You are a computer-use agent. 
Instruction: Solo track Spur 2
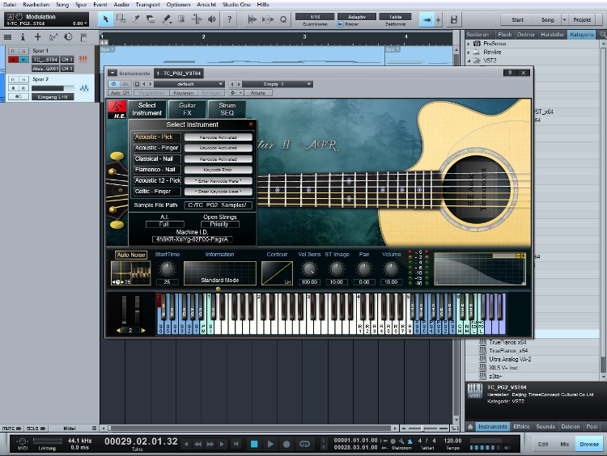click(x=23, y=79)
